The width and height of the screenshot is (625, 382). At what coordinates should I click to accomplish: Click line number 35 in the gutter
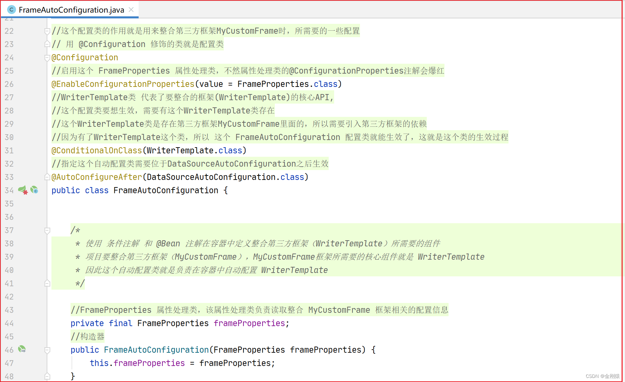9,204
